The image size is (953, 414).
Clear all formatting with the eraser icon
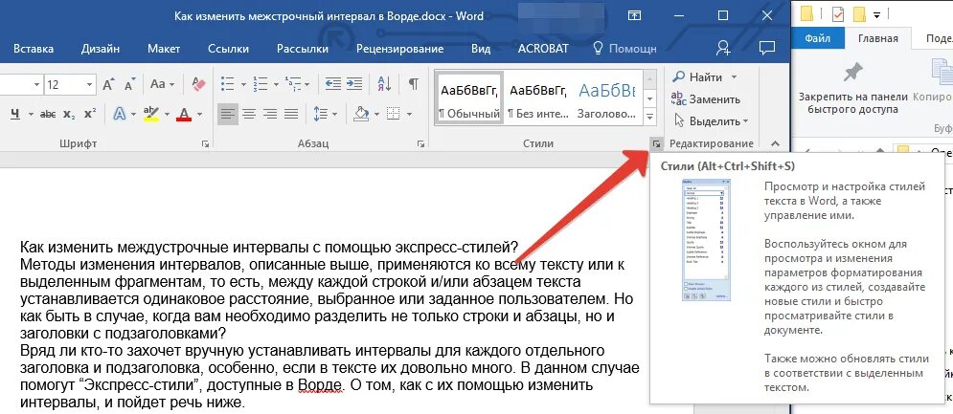[x=199, y=84]
